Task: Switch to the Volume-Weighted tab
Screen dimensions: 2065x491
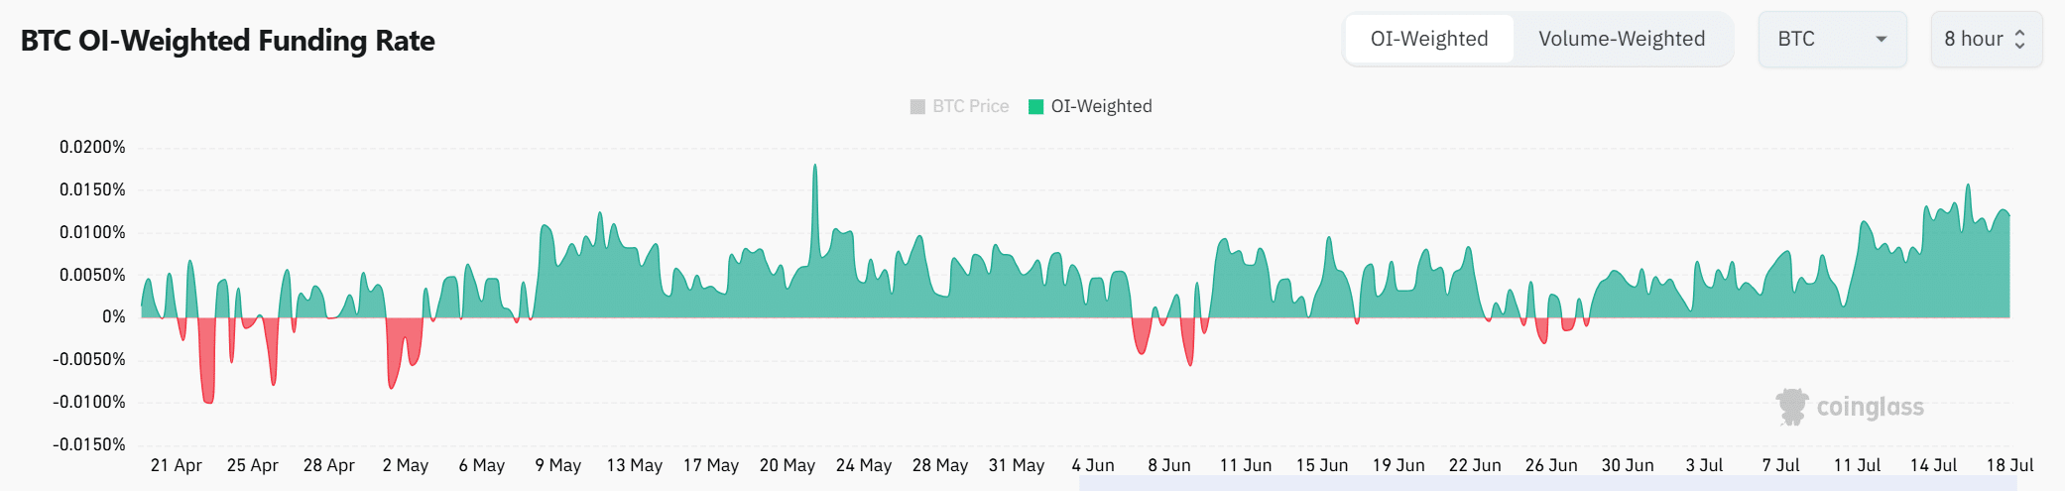Action: [1622, 40]
